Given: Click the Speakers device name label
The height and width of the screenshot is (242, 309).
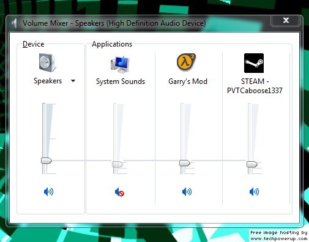Looking at the screenshot, I should pyautogui.click(x=48, y=81).
